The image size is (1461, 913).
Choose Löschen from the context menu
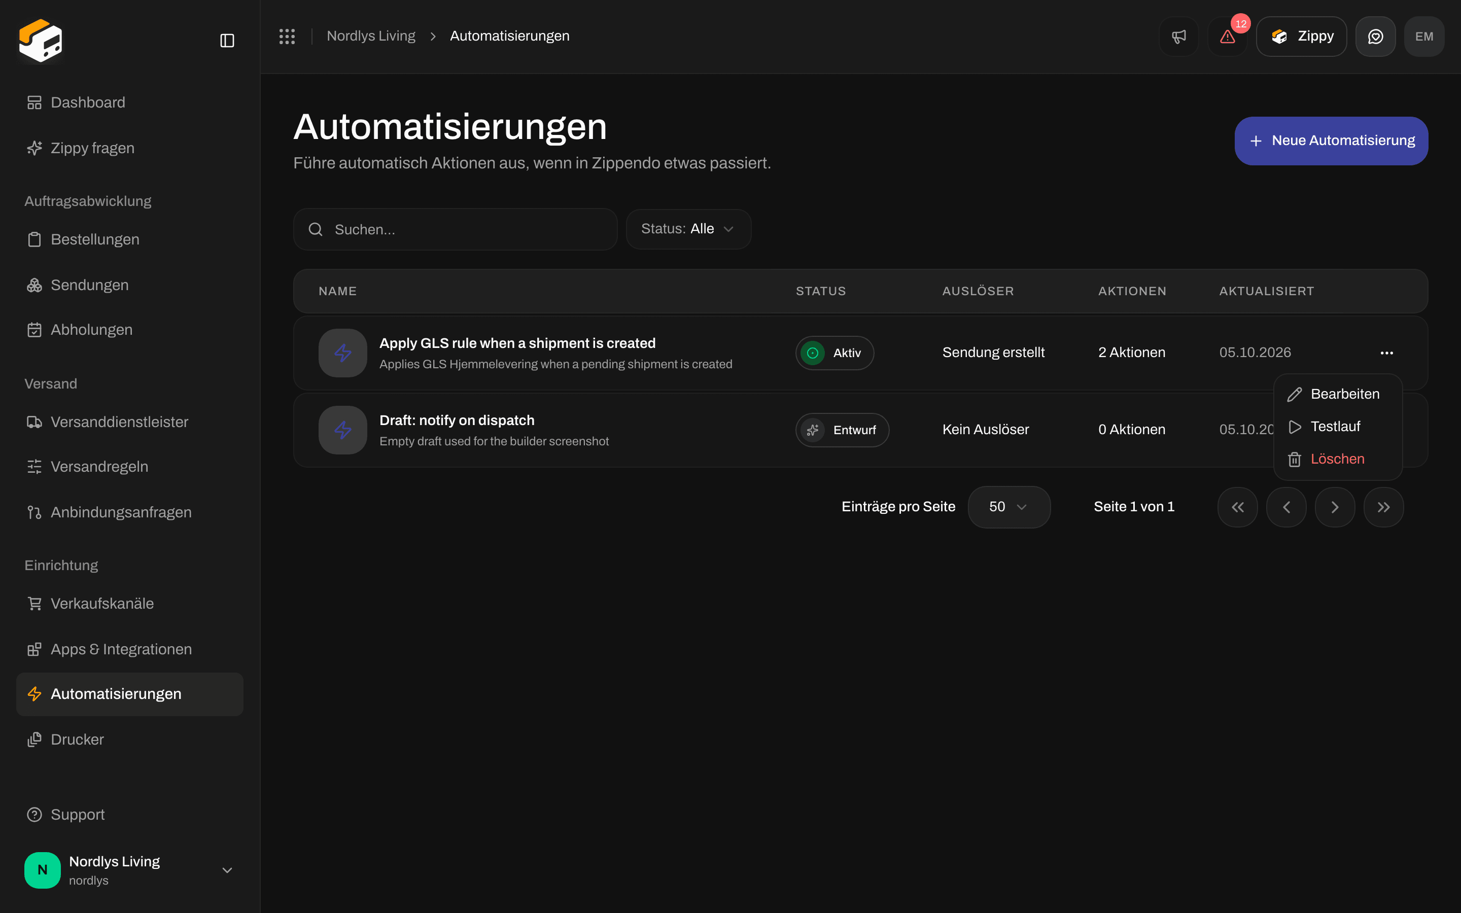(1338, 460)
